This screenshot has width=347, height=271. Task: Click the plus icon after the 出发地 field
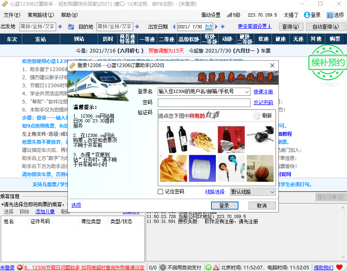(60, 27)
